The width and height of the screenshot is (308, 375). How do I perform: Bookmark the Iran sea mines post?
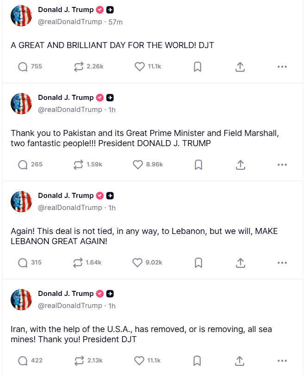tap(198, 361)
